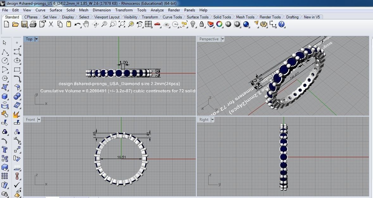Click the Copy icon in the toolbar
Screen dimensions: 373x198
tap(60, 24)
